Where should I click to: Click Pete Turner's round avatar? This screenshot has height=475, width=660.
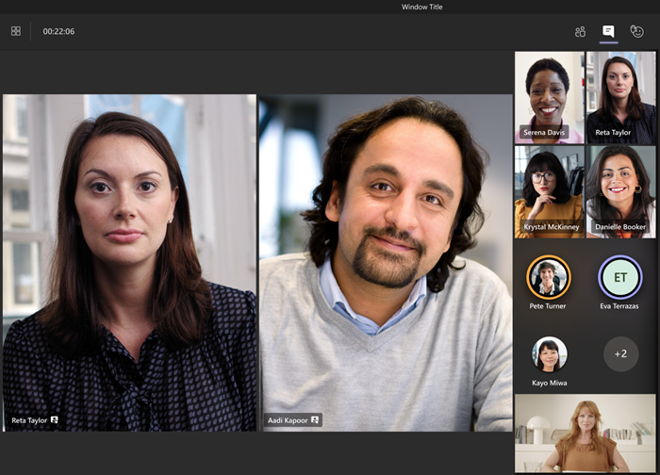pos(548,277)
